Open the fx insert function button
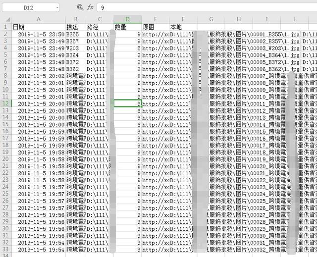Screen dimensions: 317x257 click(x=90, y=7)
